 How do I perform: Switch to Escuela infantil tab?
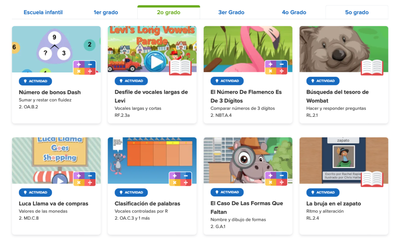click(x=43, y=12)
